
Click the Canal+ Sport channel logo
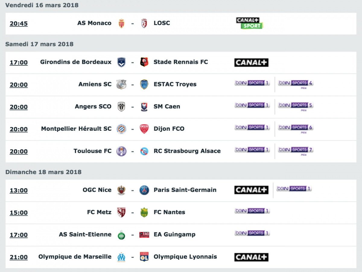coord(249,23)
